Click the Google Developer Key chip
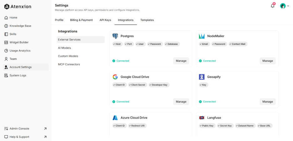This screenshot has height=141, width=293. (159, 85)
